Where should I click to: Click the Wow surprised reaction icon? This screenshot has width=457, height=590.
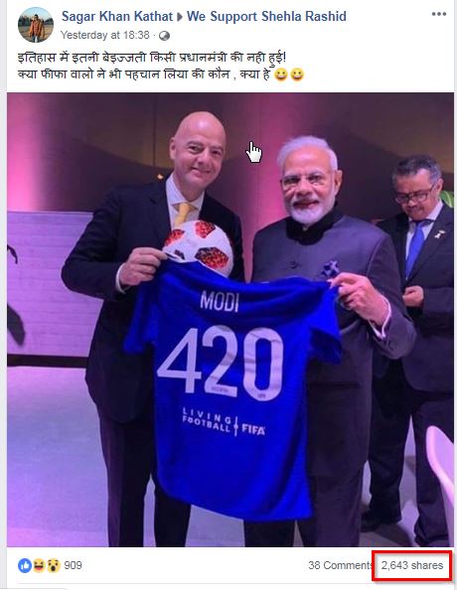click(54, 565)
